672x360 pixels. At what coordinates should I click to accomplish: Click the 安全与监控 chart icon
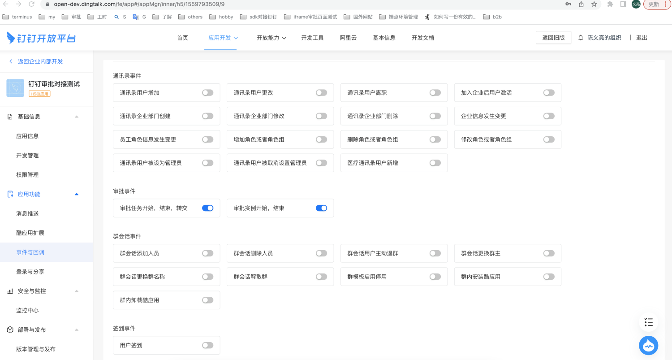click(x=10, y=291)
